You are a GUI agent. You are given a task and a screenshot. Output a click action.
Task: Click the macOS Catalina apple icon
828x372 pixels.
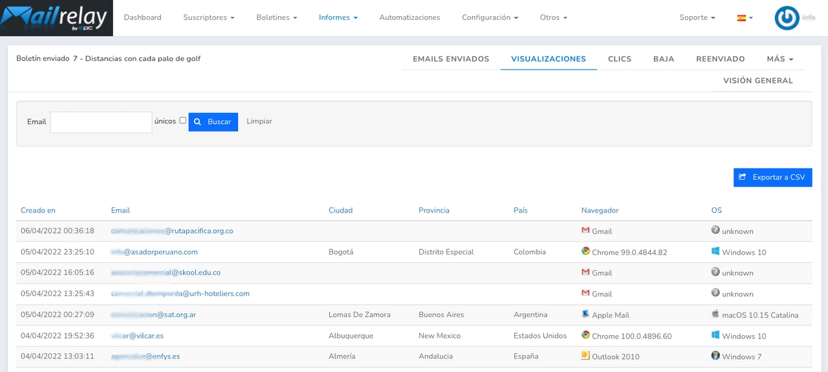click(x=715, y=314)
